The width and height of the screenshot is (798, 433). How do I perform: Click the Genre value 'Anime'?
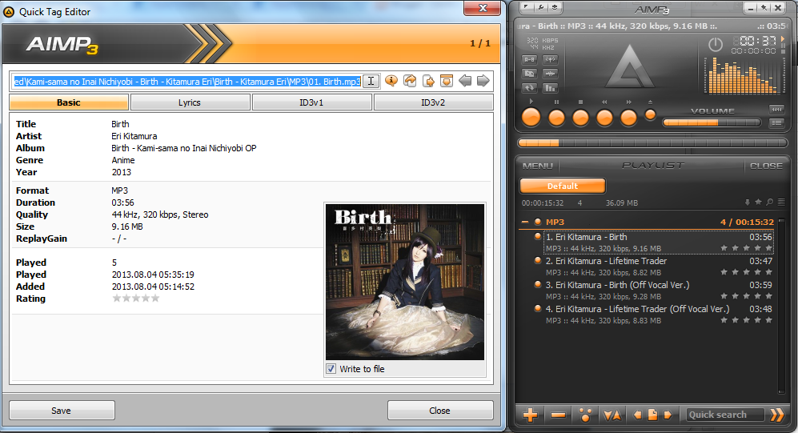coord(123,160)
